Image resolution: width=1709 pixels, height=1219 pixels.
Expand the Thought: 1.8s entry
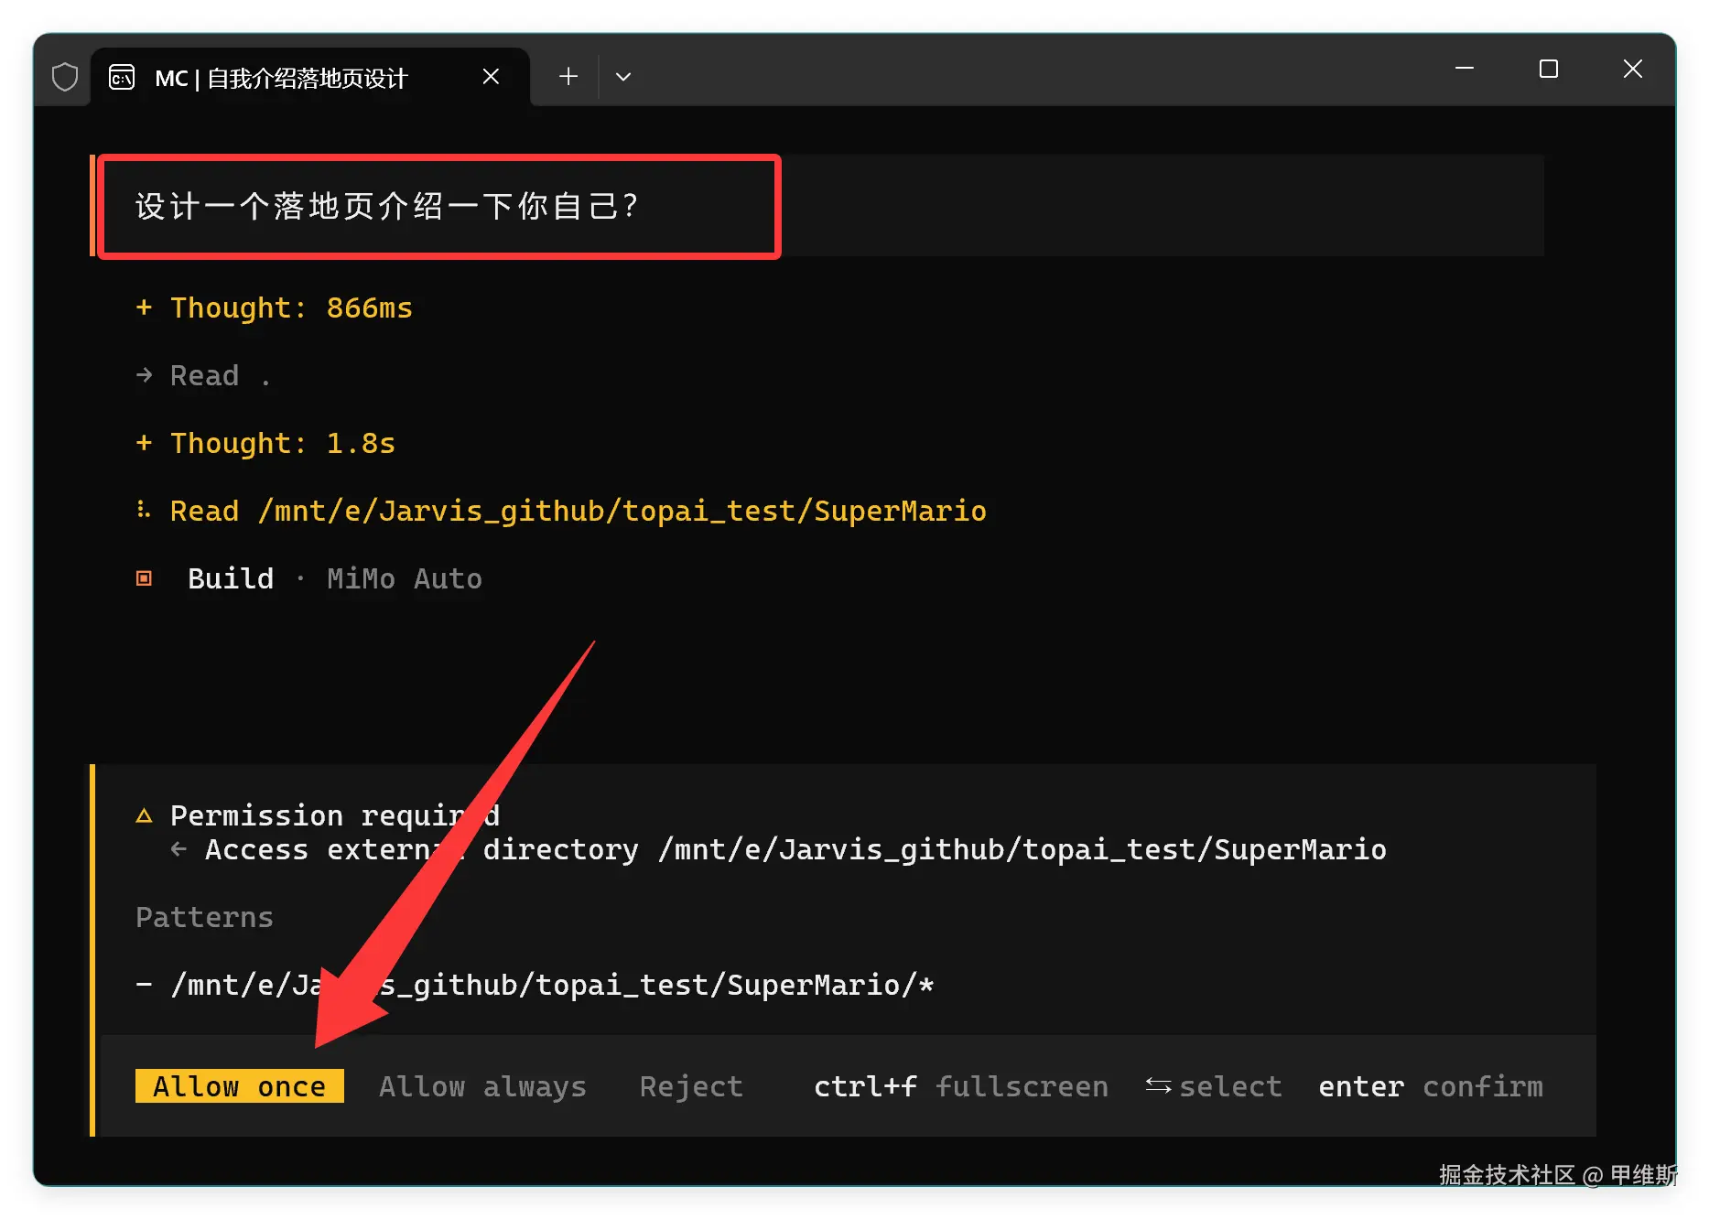[x=265, y=444]
